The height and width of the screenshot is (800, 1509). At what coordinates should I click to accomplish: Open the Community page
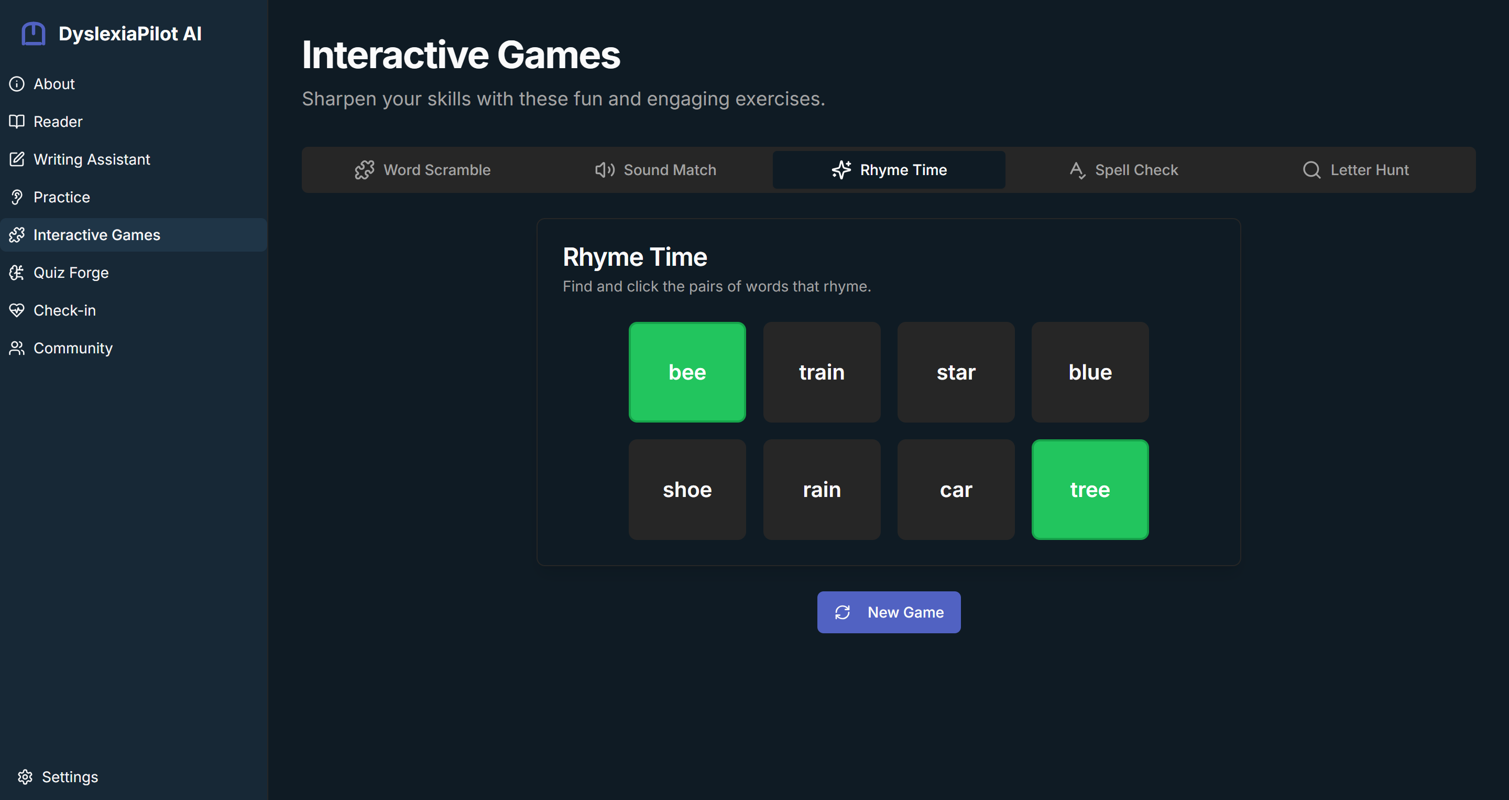[73, 348]
